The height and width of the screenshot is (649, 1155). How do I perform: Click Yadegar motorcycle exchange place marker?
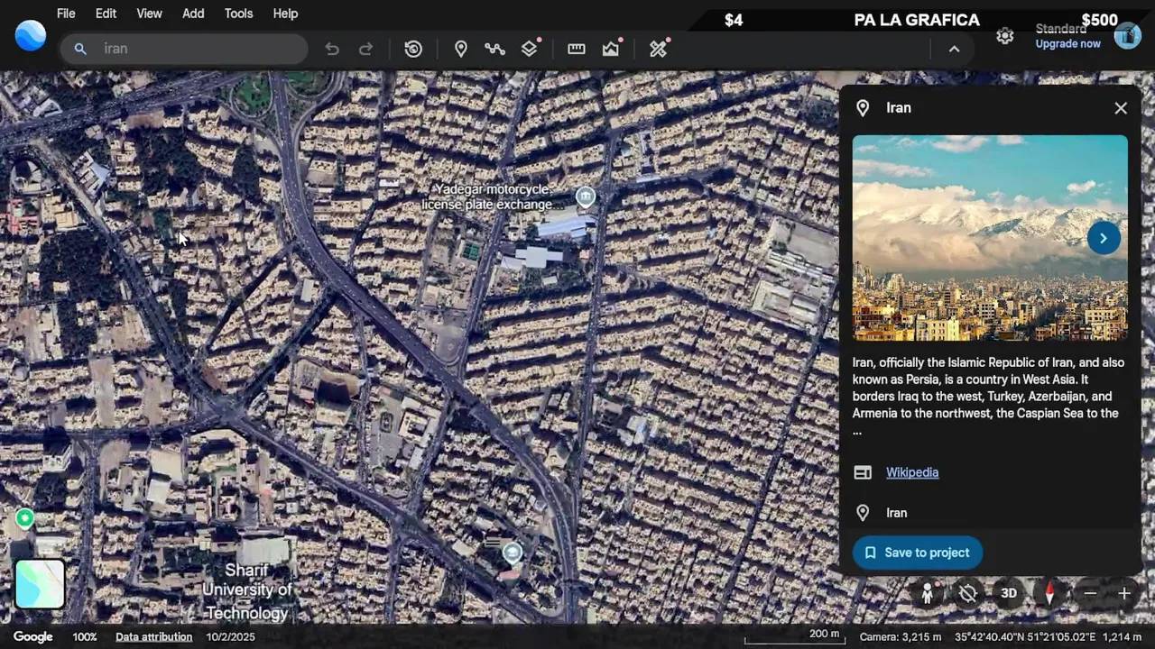586,197
